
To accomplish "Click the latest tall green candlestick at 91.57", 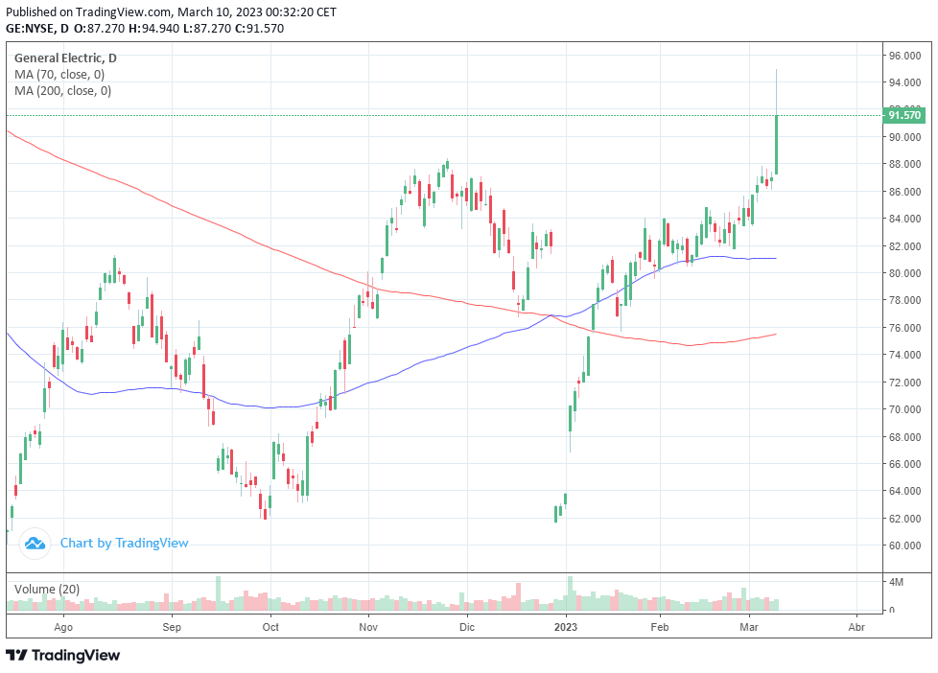I will pyautogui.click(x=777, y=144).
